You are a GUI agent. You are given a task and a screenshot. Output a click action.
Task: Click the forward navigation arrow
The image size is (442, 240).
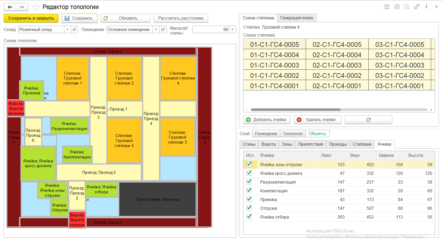[22, 7]
